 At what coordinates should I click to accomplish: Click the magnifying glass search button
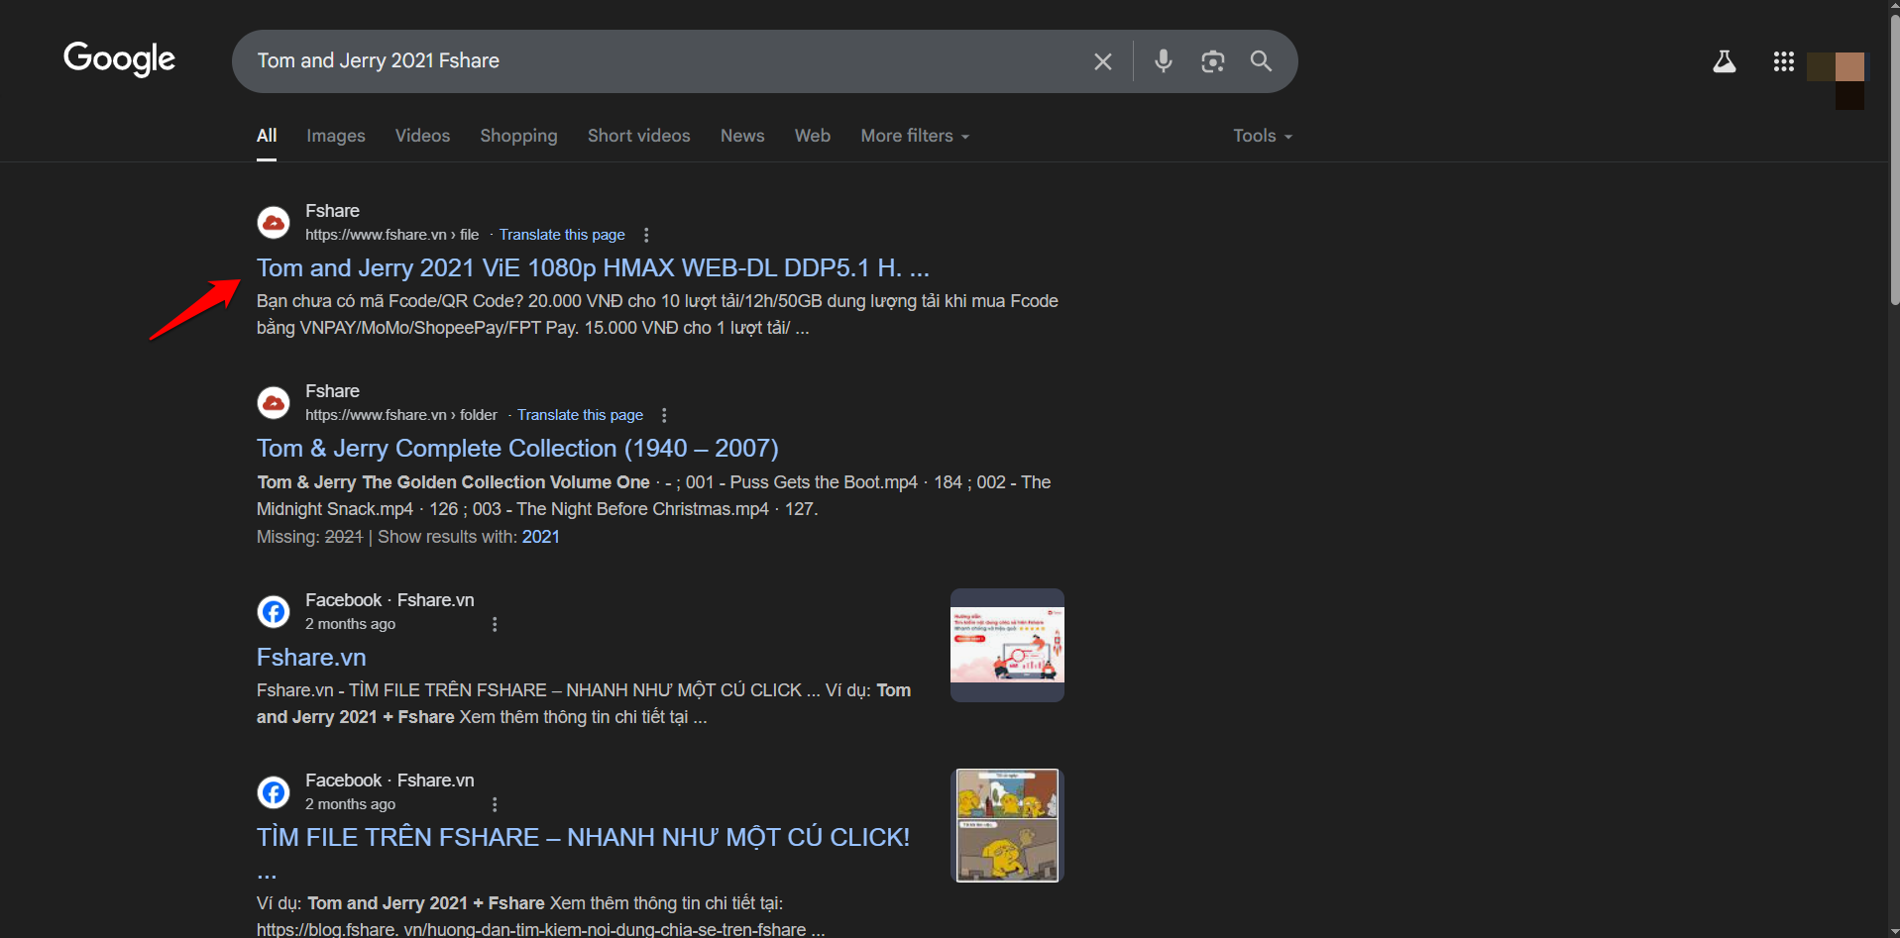click(x=1261, y=61)
